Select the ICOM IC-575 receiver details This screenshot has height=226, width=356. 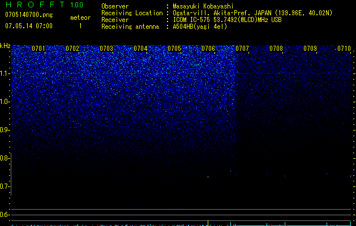(227, 20)
